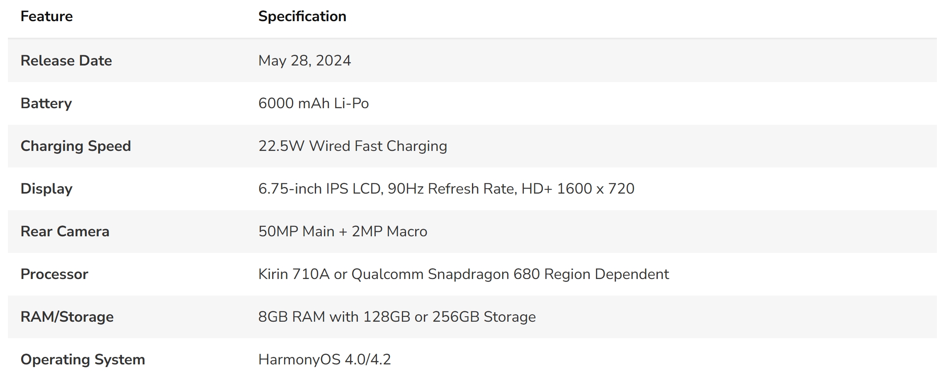The height and width of the screenshot is (376, 946).
Task: Click the 6000 mAh Li-Po value
Action: tap(313, 103)
